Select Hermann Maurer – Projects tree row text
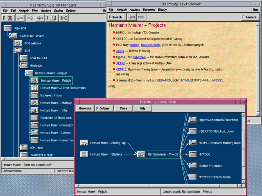The image size is (262, 196). 56,80
